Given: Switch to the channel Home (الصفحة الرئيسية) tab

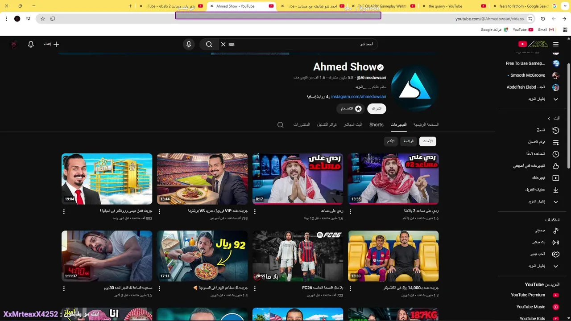Looking at the screenshot, I should click(426, 124).
